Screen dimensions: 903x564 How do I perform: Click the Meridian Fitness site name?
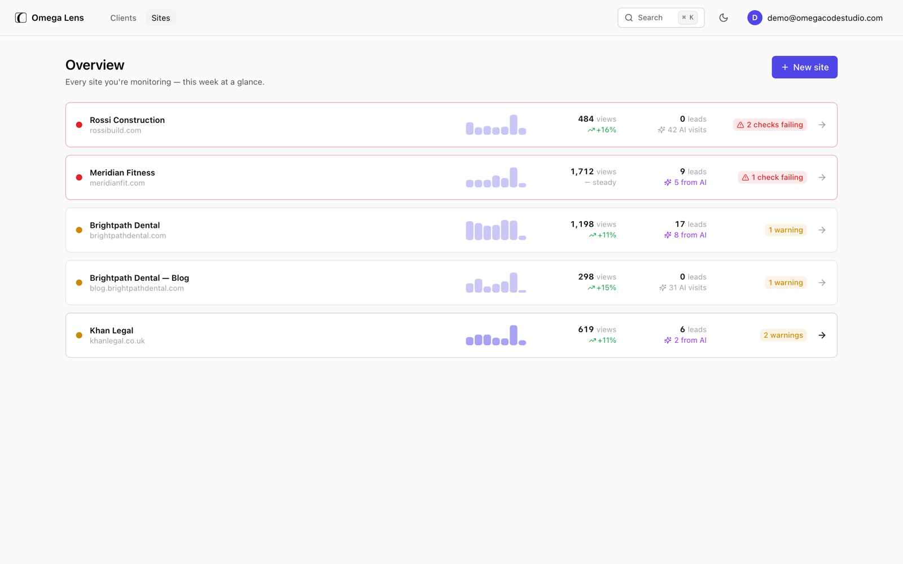coord(122,173)
